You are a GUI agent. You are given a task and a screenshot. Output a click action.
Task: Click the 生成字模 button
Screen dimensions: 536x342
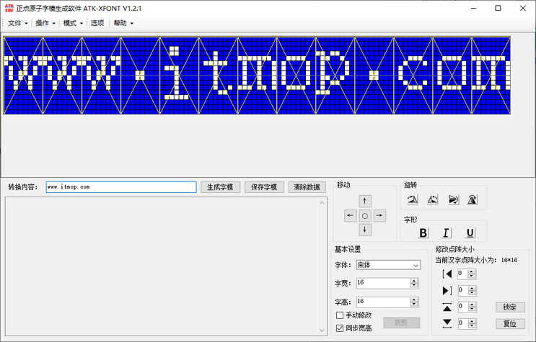[x=220, y=187]
